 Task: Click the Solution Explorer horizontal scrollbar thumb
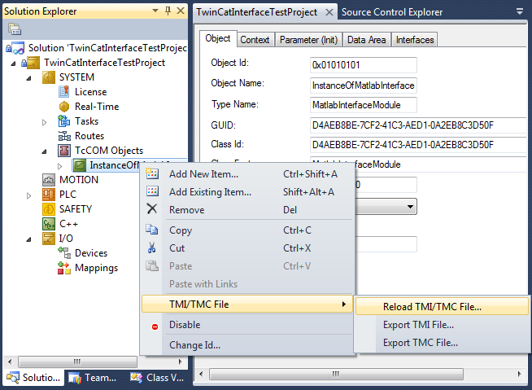[78, 362]
